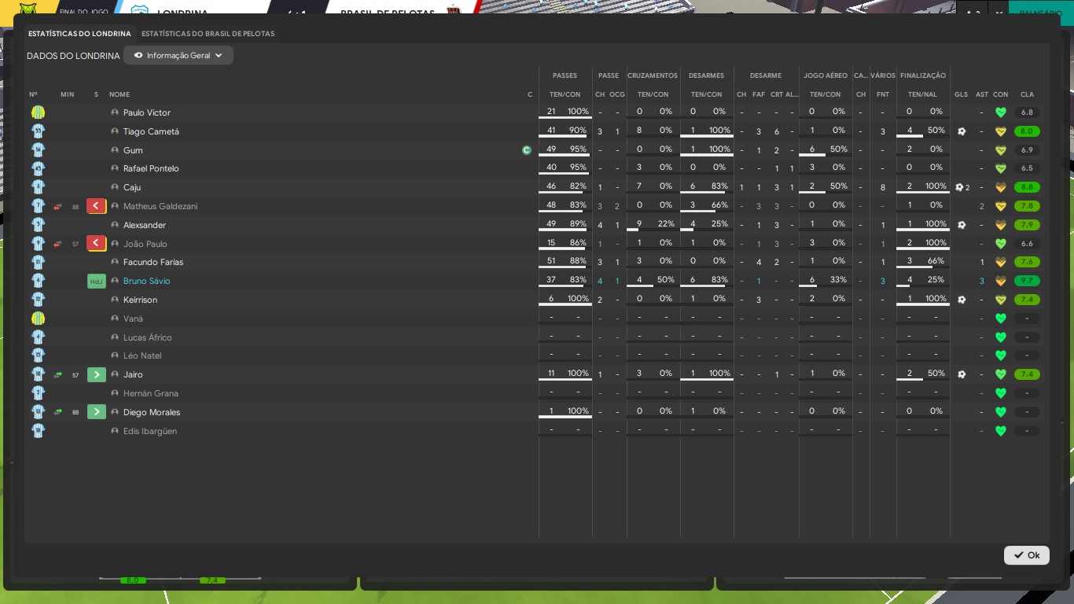Click the goal ball icon in Keirrison's row
1074x604 pixels.
coord(962,300)
